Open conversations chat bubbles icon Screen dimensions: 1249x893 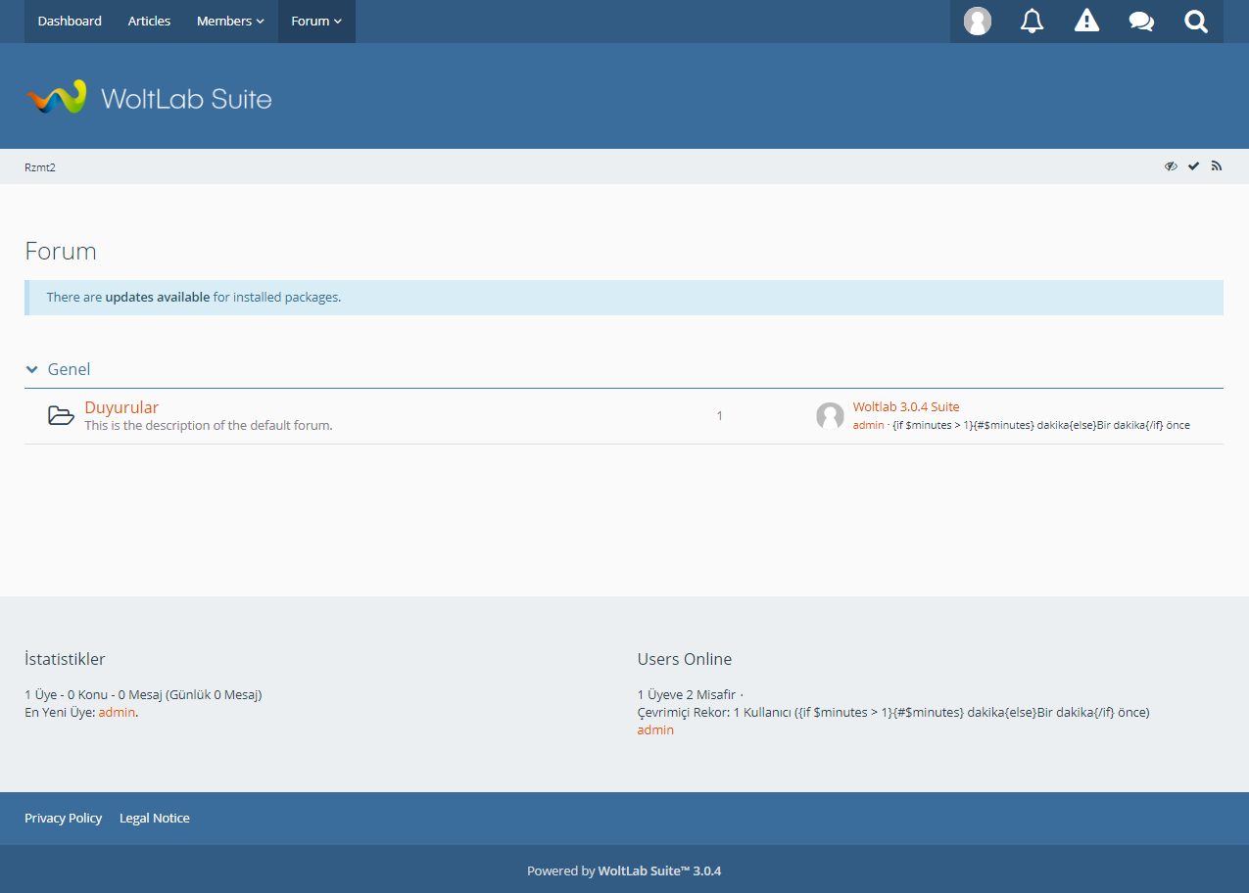coord(1141,22)
